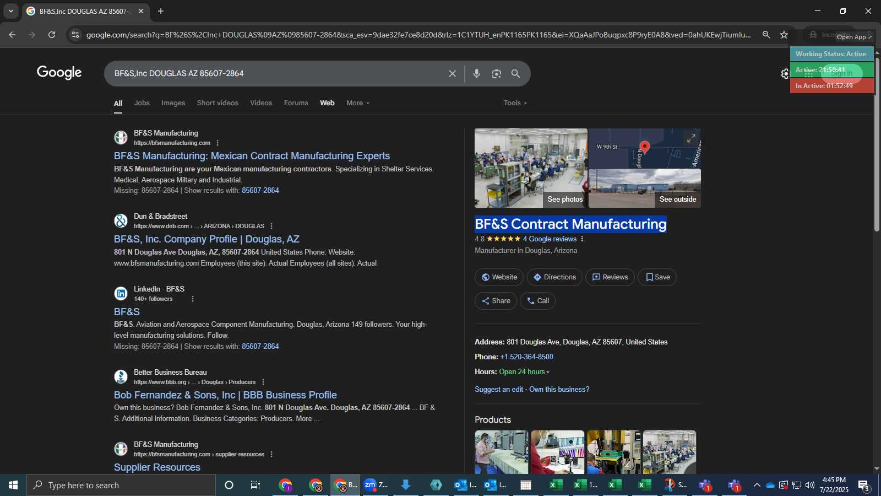Open Zoom app on taskbar
Viewport: 881px width, 496px height.
(x=376, y=485)
